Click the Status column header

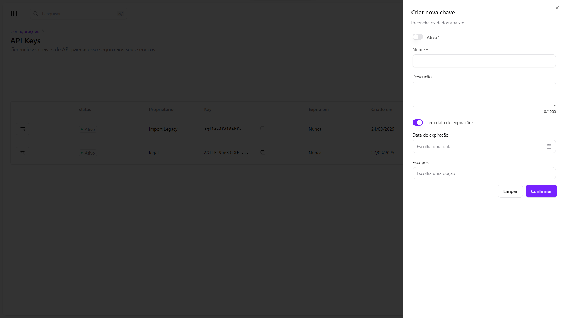85,109
